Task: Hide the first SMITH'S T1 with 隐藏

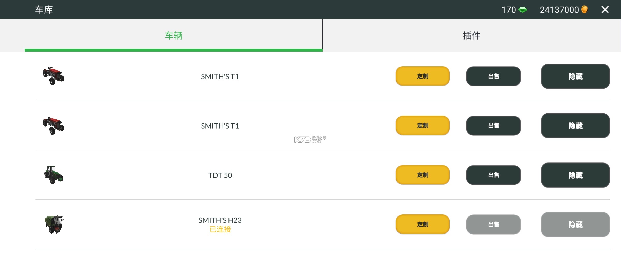Action: (x=575, y=76)
